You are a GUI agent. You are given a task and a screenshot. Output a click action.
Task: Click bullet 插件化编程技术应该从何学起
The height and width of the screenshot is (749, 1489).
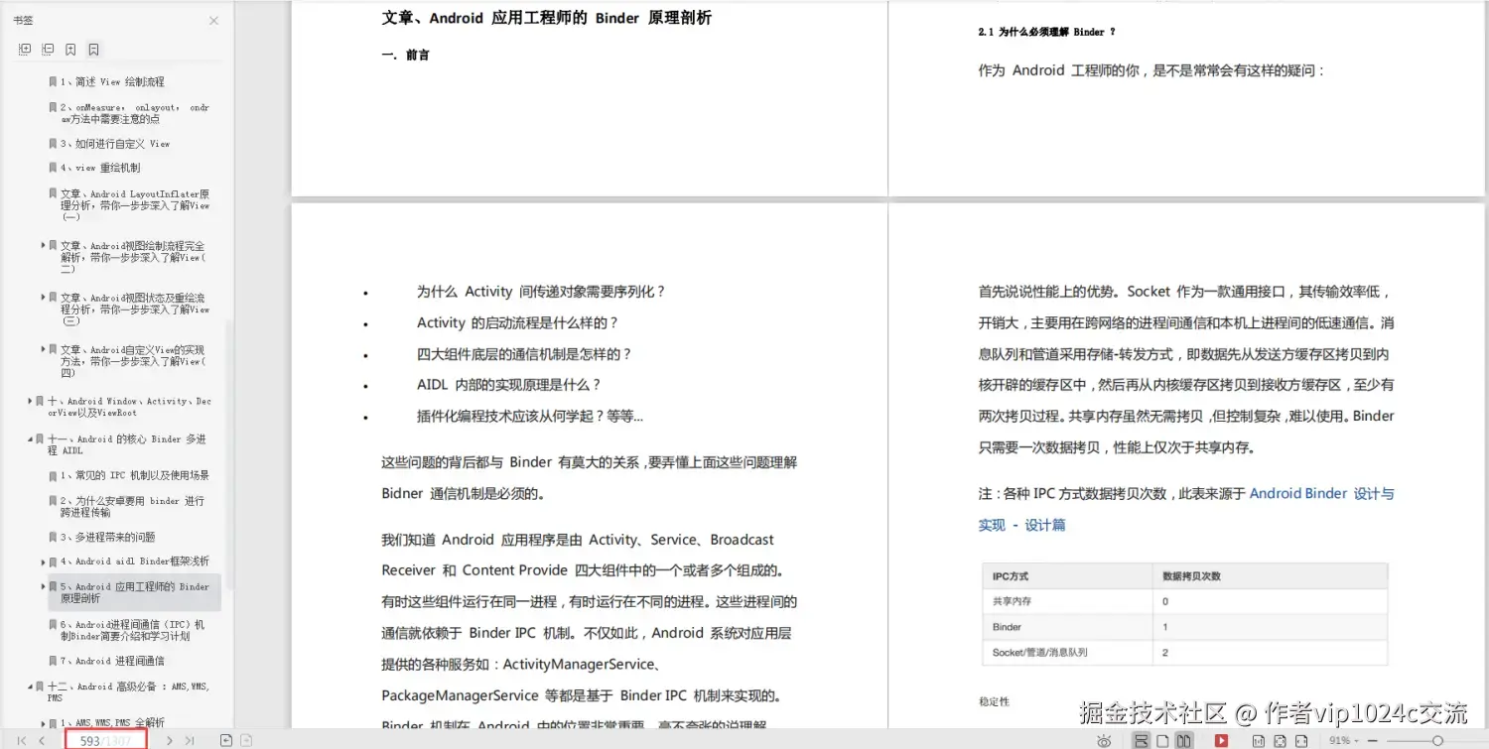(x=530, y=417)
